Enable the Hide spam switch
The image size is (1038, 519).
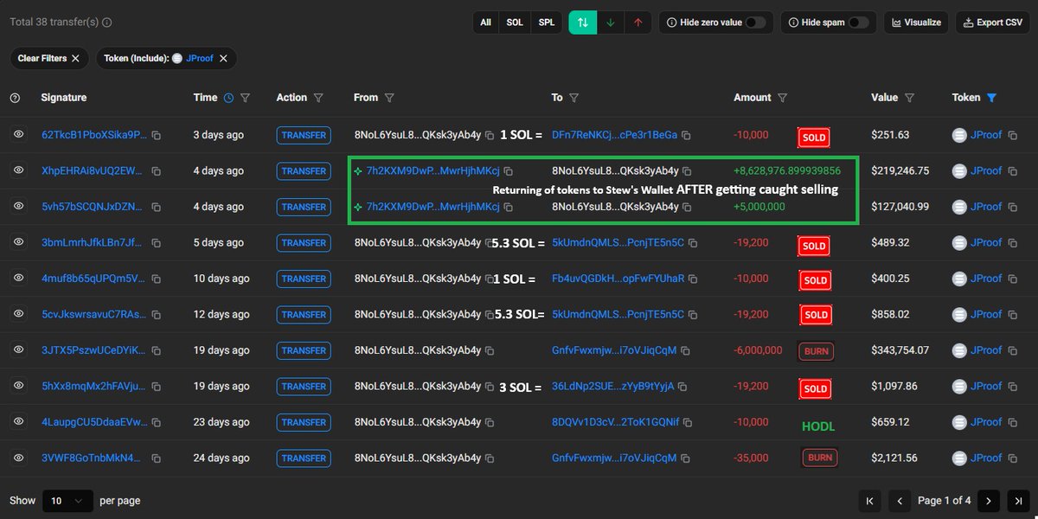[x=858, y=22]
